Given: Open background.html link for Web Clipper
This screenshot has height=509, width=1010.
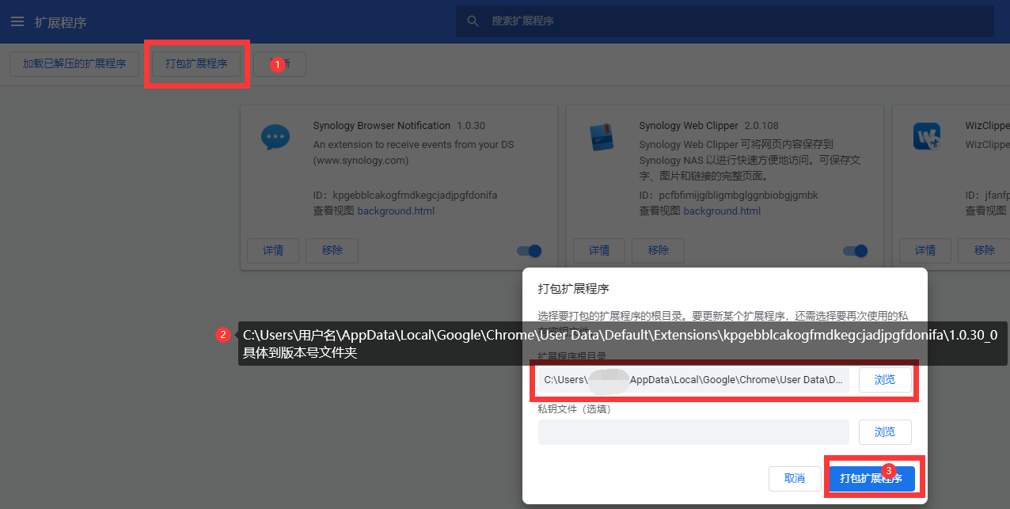Looking at the screenshot, I should (722, 211).
